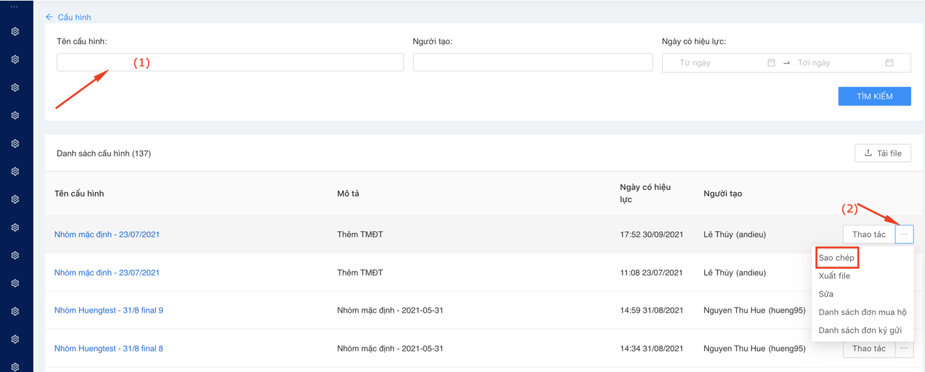Image resolution: width=925 pixels, height=372 pixels.
Task: Click the topmost gear icon in the sidebar
Action: point(15,32)
